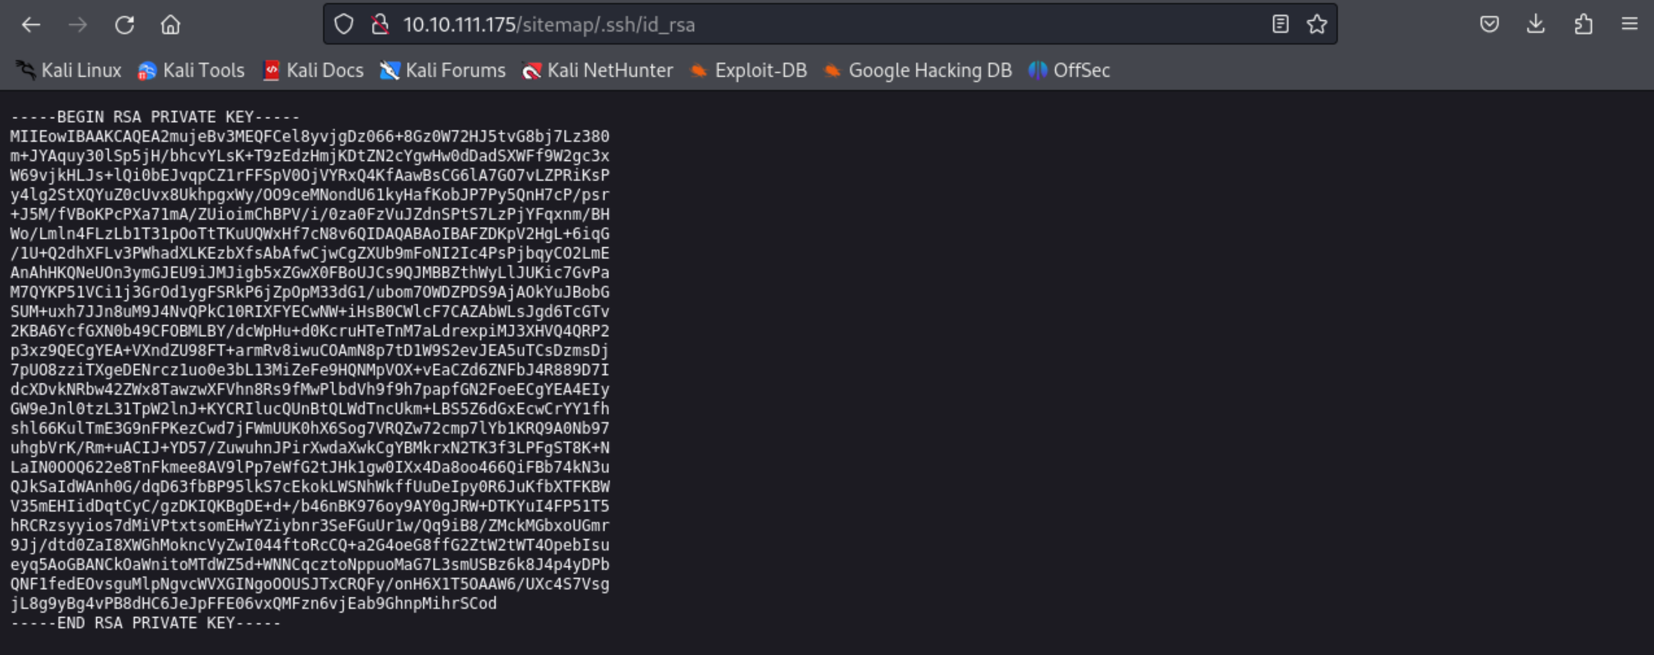Open the Kali Forums bookmark
Screen dimensions: 1654x655
443,70
